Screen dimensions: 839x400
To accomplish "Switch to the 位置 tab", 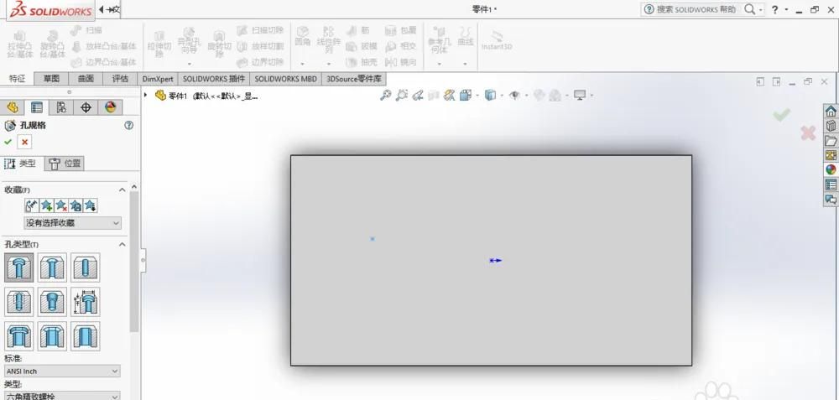I will coord(65,164).
